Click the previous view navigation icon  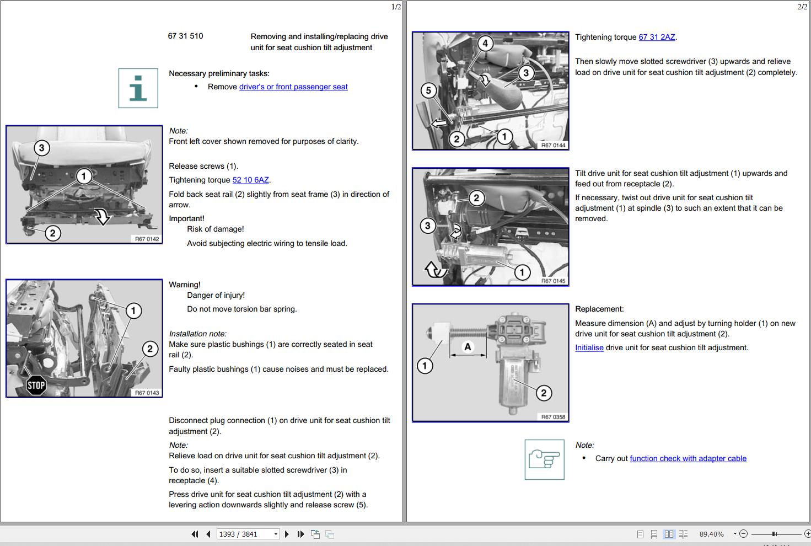pyautogui.click(x=315, y=534)
